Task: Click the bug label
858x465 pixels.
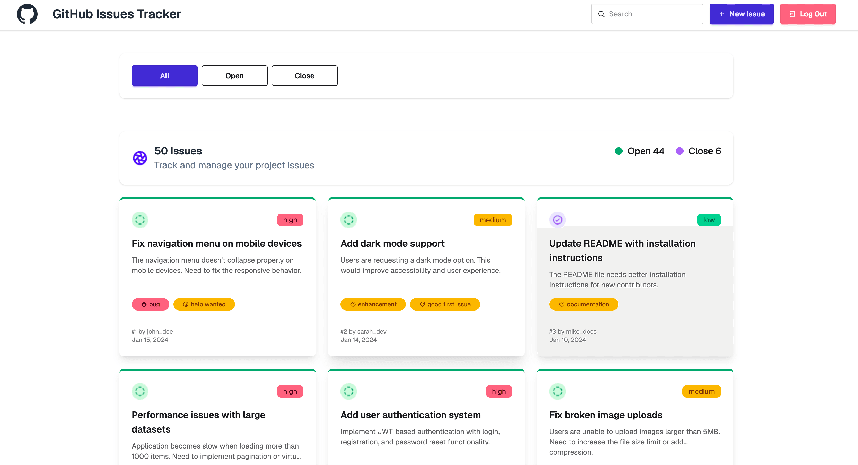Action: pos(150,304)
